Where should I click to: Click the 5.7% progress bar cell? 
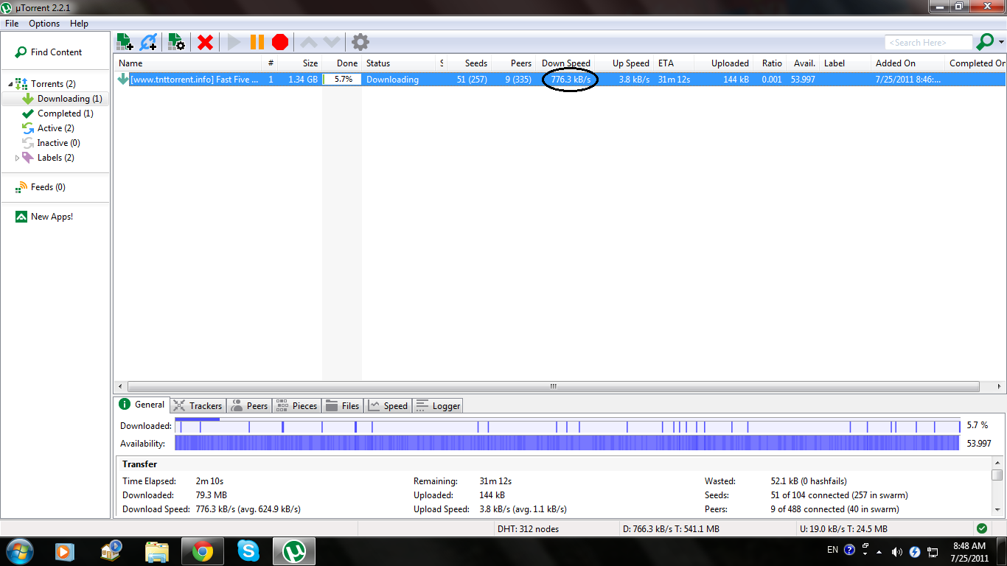tap(343, 80)
